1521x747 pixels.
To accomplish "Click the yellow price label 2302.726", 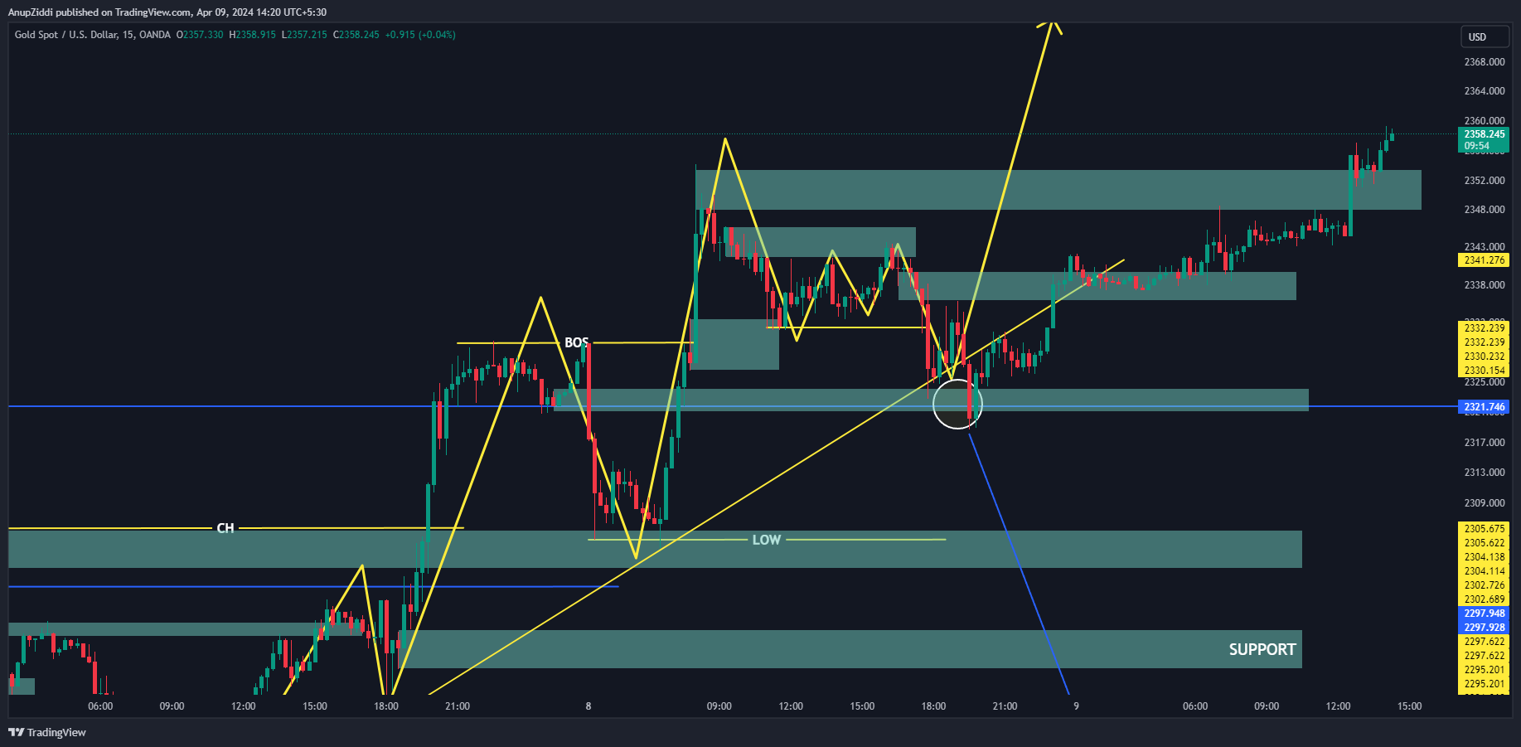I will click(1484, 585).
